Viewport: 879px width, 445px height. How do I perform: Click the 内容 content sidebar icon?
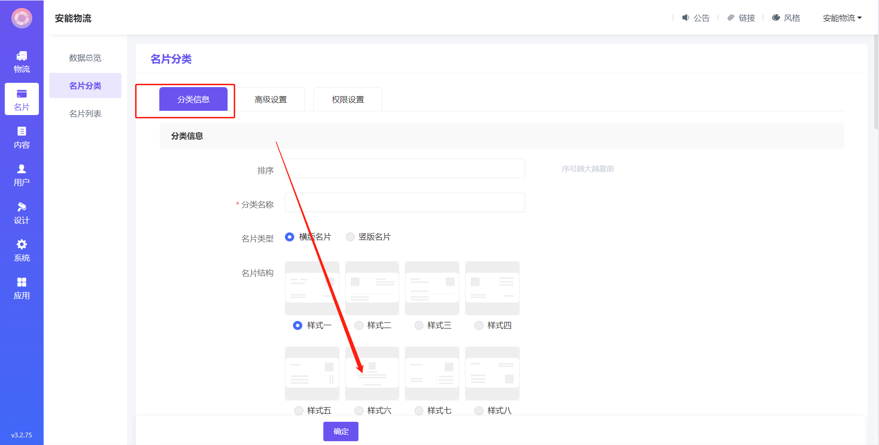point(22,132)
